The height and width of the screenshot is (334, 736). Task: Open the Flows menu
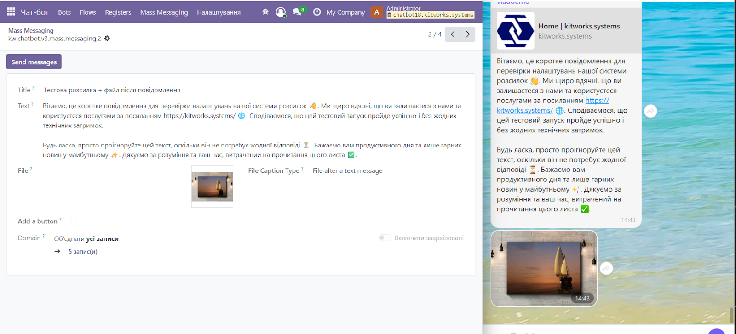[87, 12]
